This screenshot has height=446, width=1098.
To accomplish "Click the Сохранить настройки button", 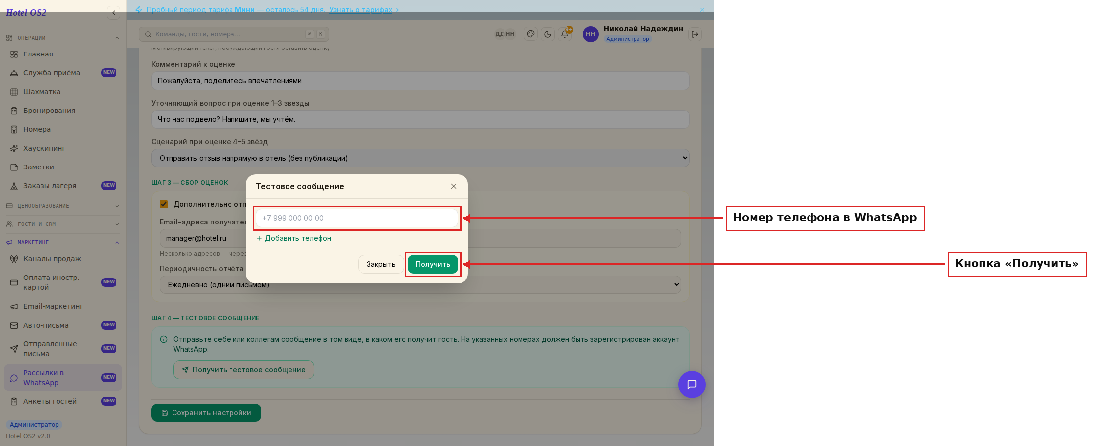I will coord(206,413).
